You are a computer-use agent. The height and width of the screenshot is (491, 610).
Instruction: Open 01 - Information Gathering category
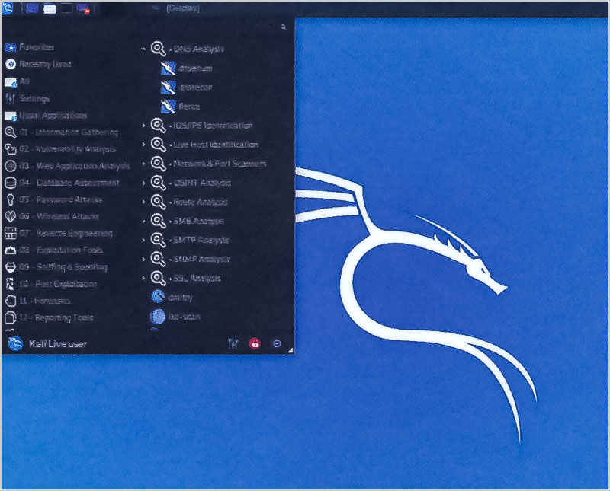(61, 132)
